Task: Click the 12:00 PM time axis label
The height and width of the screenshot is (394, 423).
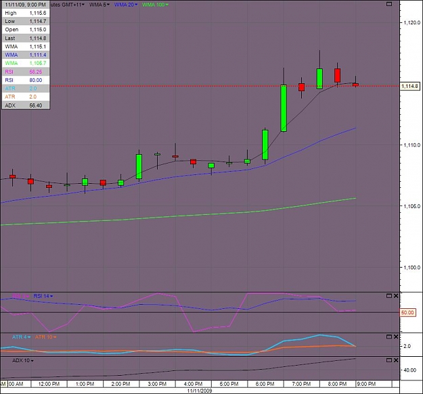Action: click(x=49, y=384)
